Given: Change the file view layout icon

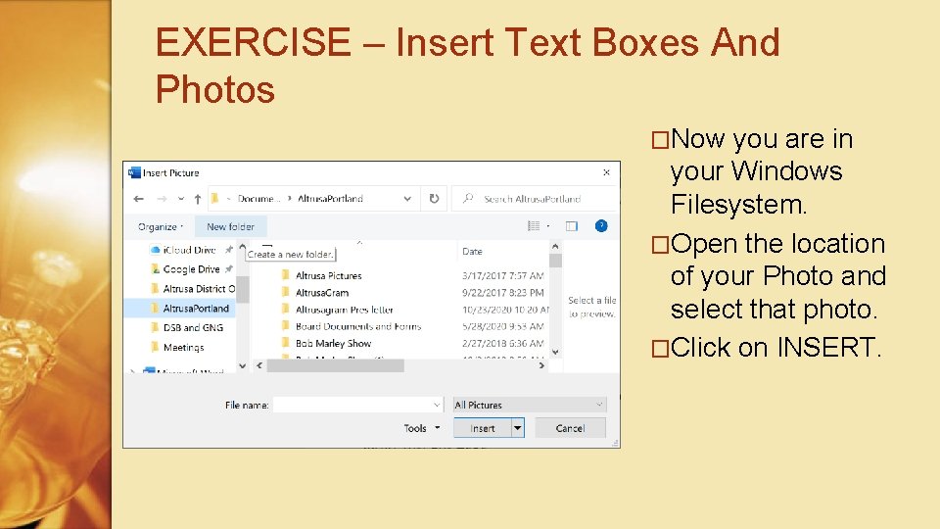Looking at the screenshot, I should click(534, 226).
